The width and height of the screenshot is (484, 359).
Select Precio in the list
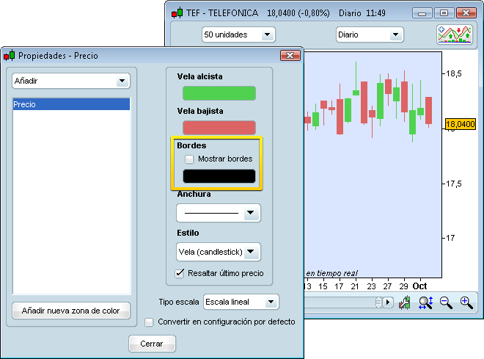point(71,104)
